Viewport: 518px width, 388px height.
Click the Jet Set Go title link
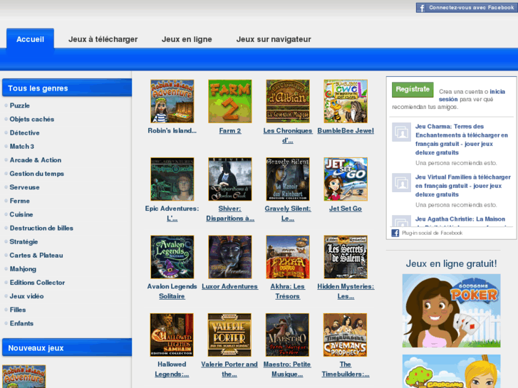click(x=346, y=209)
